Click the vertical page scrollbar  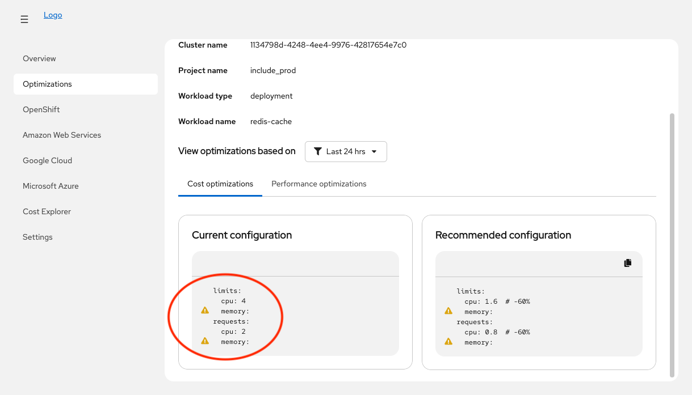tap(672, 244)
